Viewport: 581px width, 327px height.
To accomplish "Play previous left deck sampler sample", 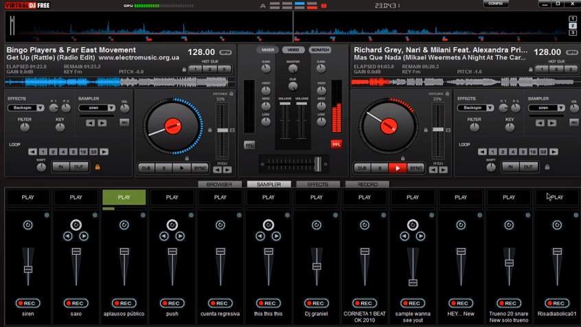I will pyautogui.click(x=91, y=123).
